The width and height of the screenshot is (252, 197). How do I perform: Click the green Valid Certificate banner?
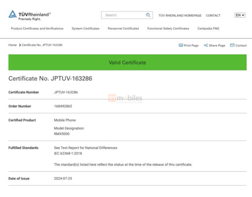(x=127, y=62)
